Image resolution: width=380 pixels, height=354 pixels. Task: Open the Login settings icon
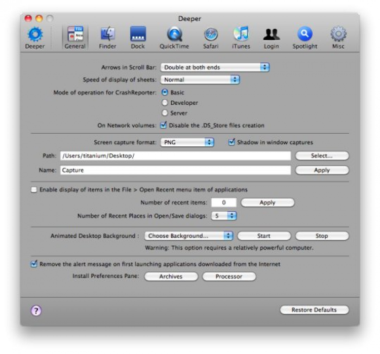coord(272,37)
